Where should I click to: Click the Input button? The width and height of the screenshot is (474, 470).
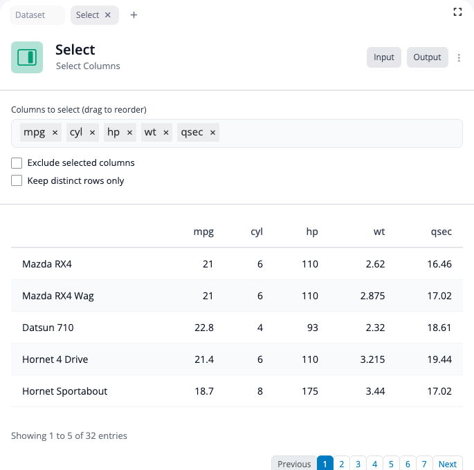384,57
